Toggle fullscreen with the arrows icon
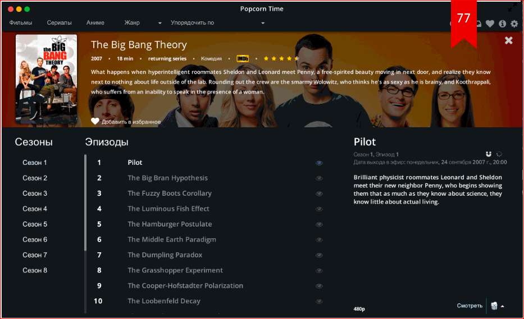The image size is (524, 319). (512, 8)
